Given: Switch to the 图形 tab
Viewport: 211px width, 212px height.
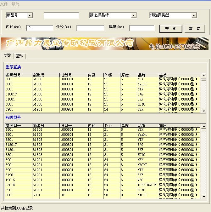Looking at the screenshot, I should (19, 56).
